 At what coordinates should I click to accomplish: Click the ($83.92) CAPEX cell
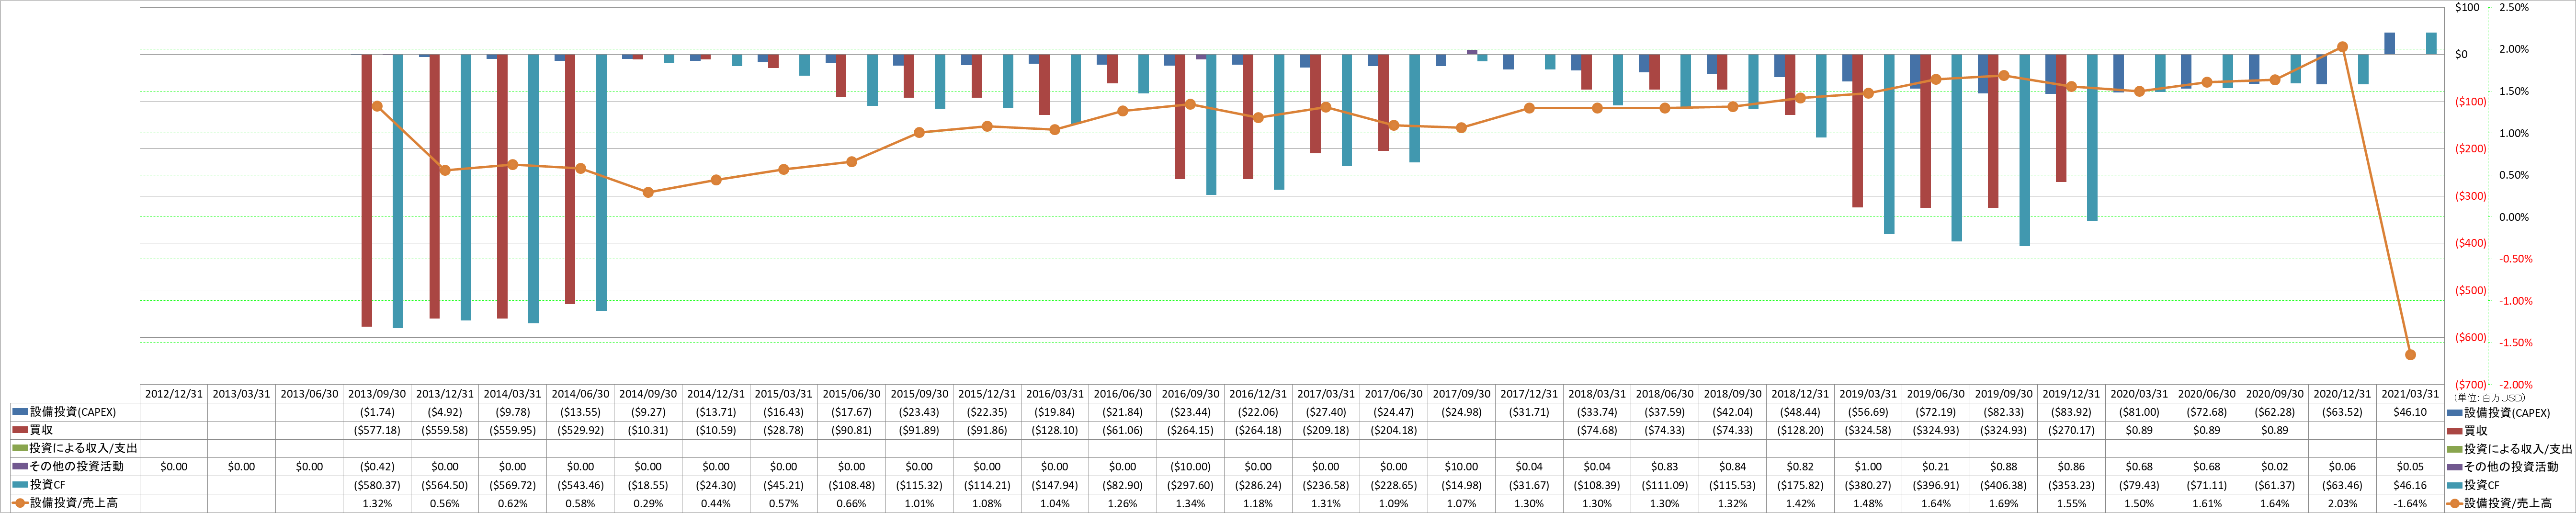click(2071, 412)
